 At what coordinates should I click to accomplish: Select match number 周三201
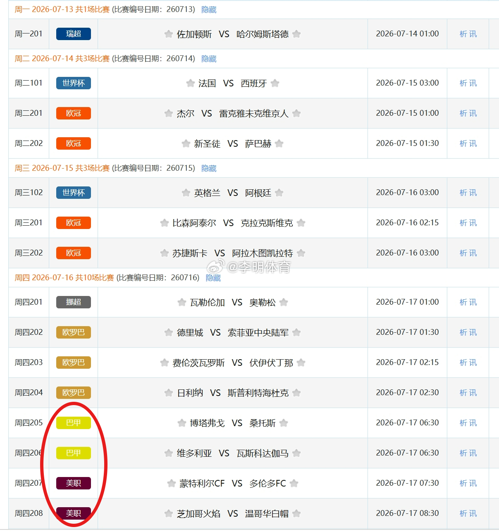pyautogui.click(x=29, y=223)
